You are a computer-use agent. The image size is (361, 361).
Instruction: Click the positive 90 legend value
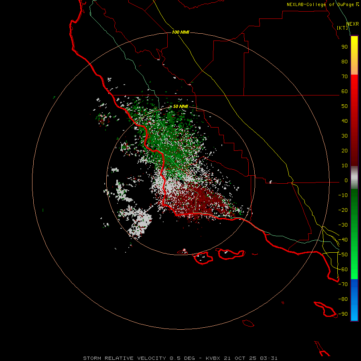point(345,47)
